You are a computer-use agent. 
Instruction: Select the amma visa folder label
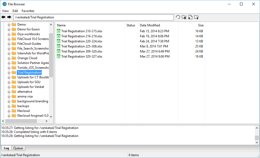pyautogui.click(x=25, y=96)
